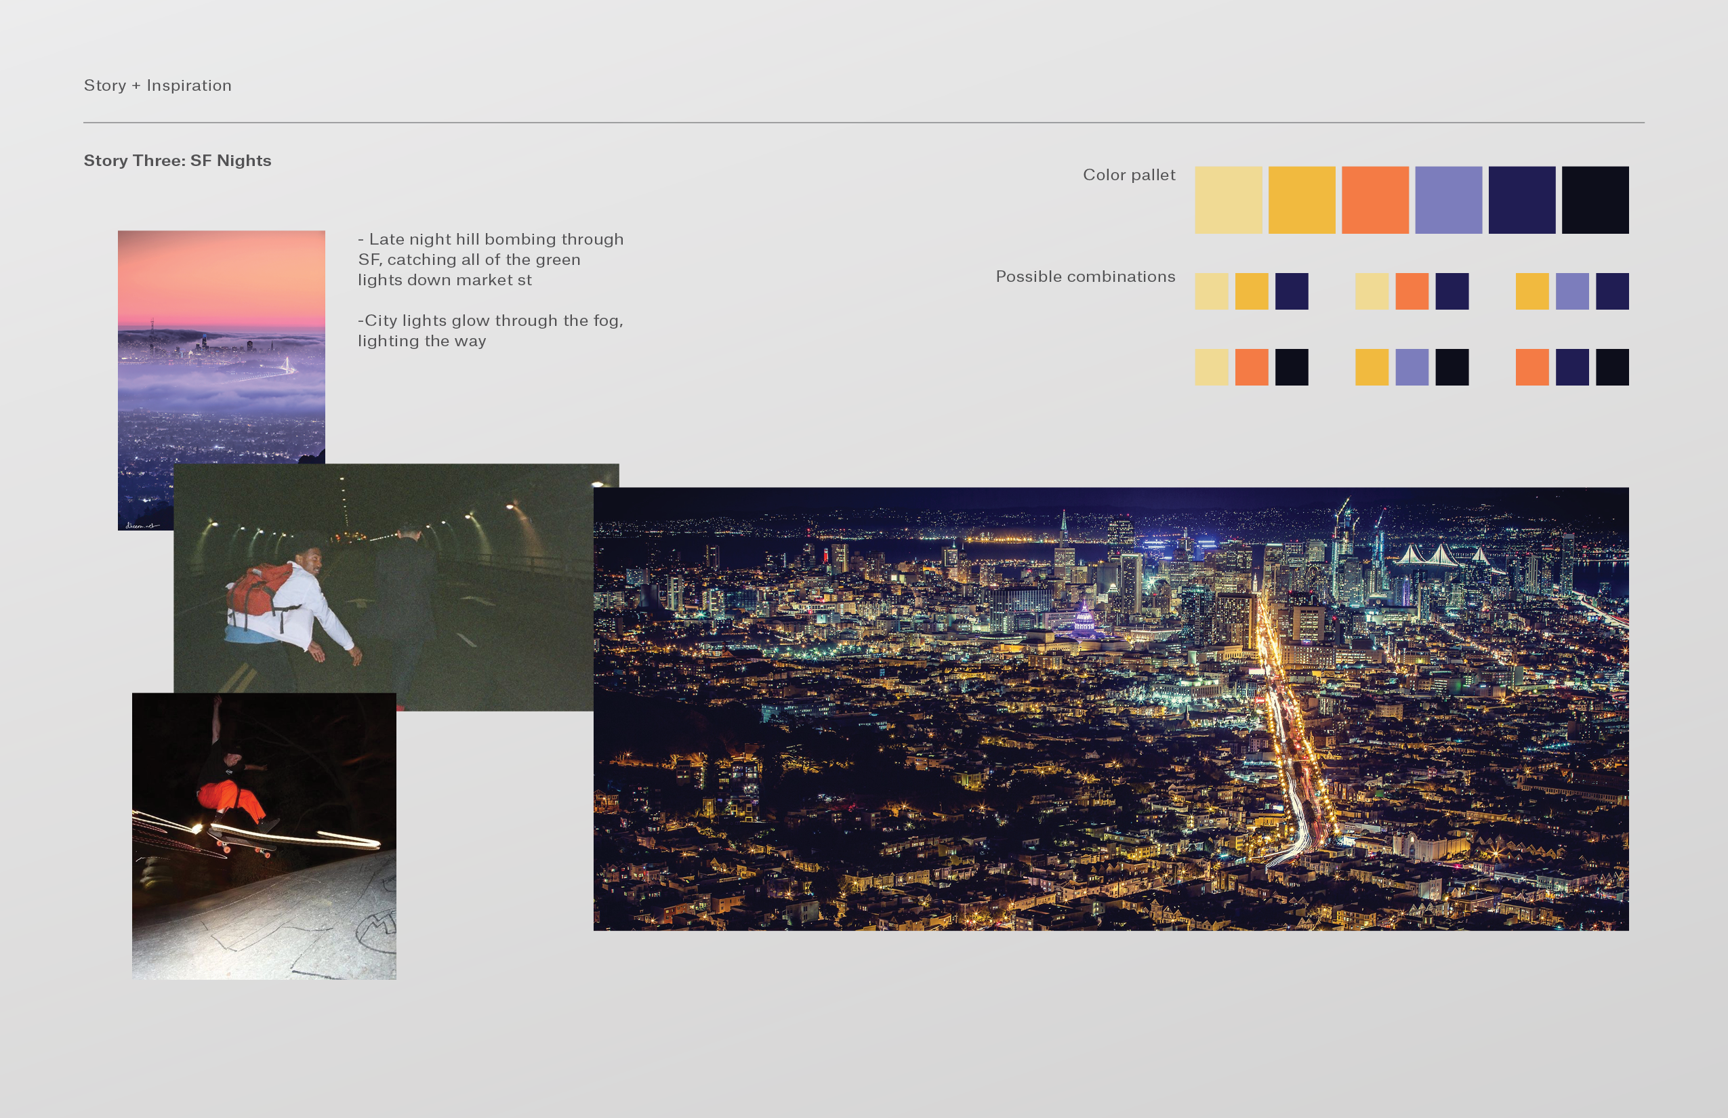This screenshot has height=1118, width=1728.
Task: Click the 'Story + Inspiration' header text
Action: (157, 85)
